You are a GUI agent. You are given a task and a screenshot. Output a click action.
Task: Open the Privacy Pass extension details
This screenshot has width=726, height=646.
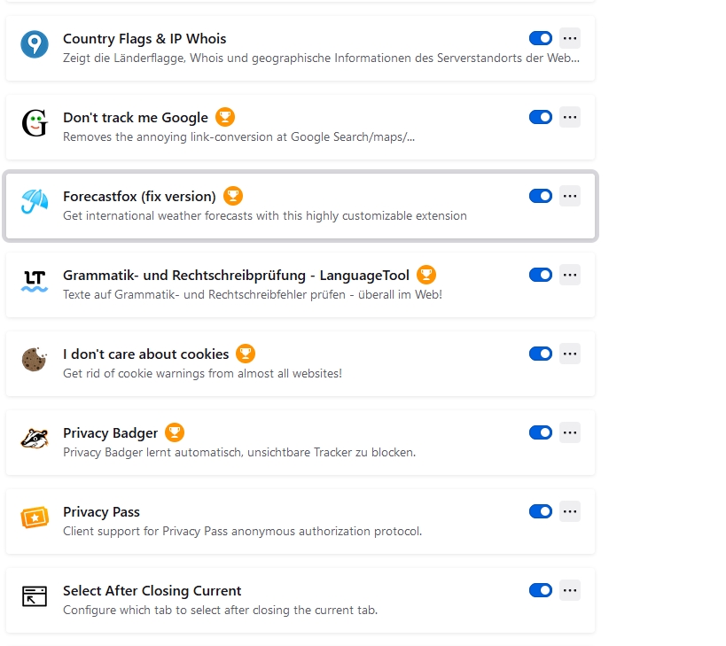tap(101, 512)
